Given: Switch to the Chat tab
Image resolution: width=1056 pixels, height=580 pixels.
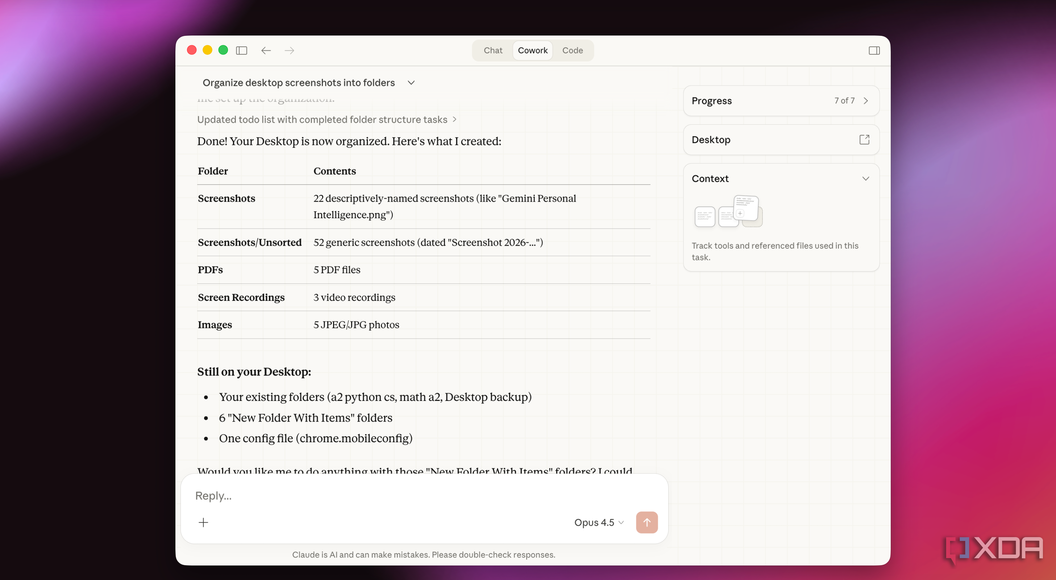Looking at the screenshot, I should click(x=493, y=50).
